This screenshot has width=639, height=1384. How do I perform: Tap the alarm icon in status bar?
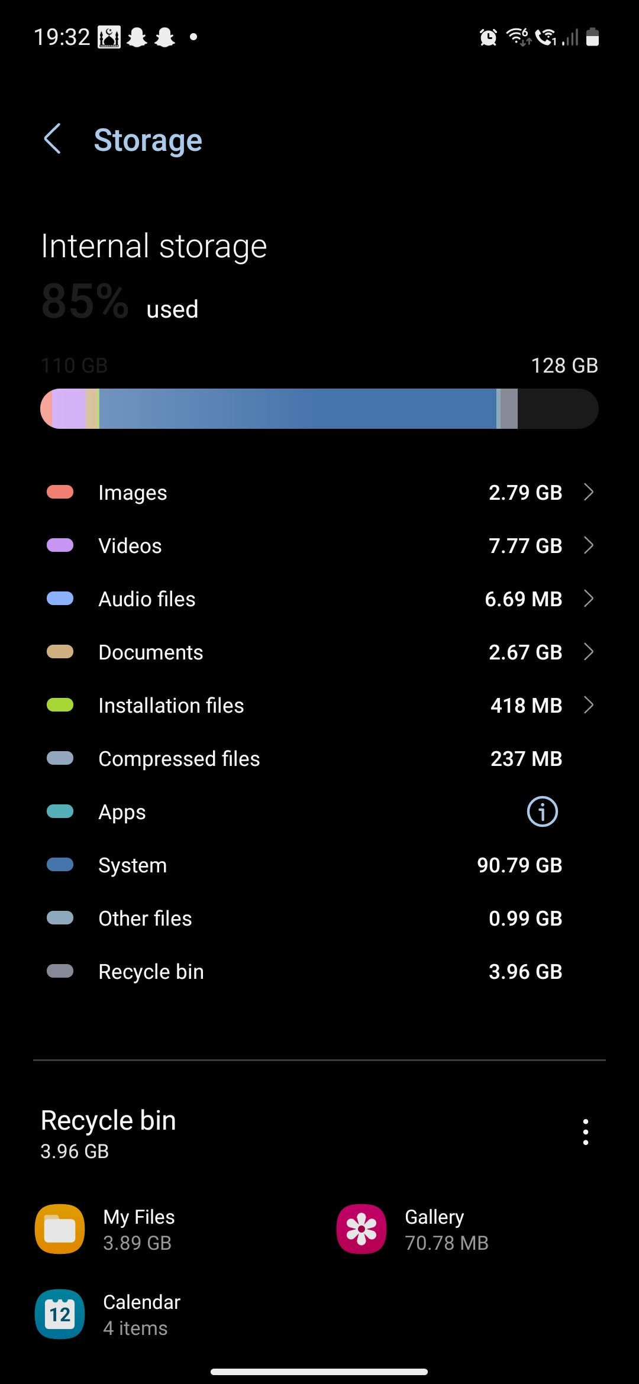(487, 37)
